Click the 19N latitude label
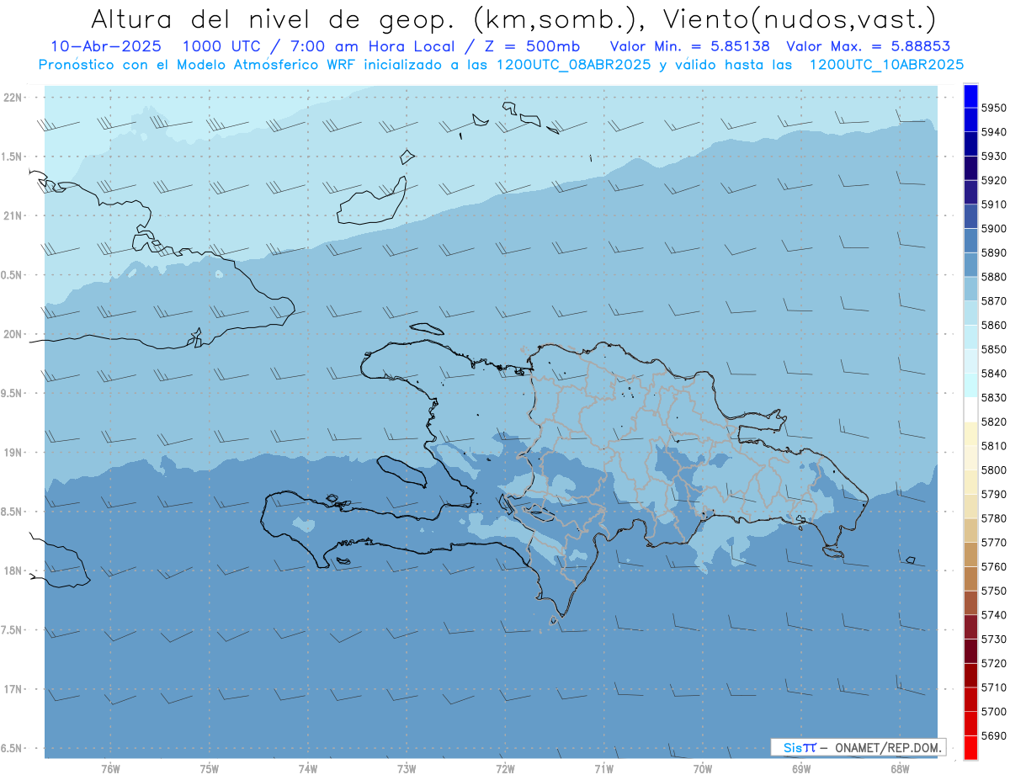1010x780 pixels. click(x=13, y=453)
